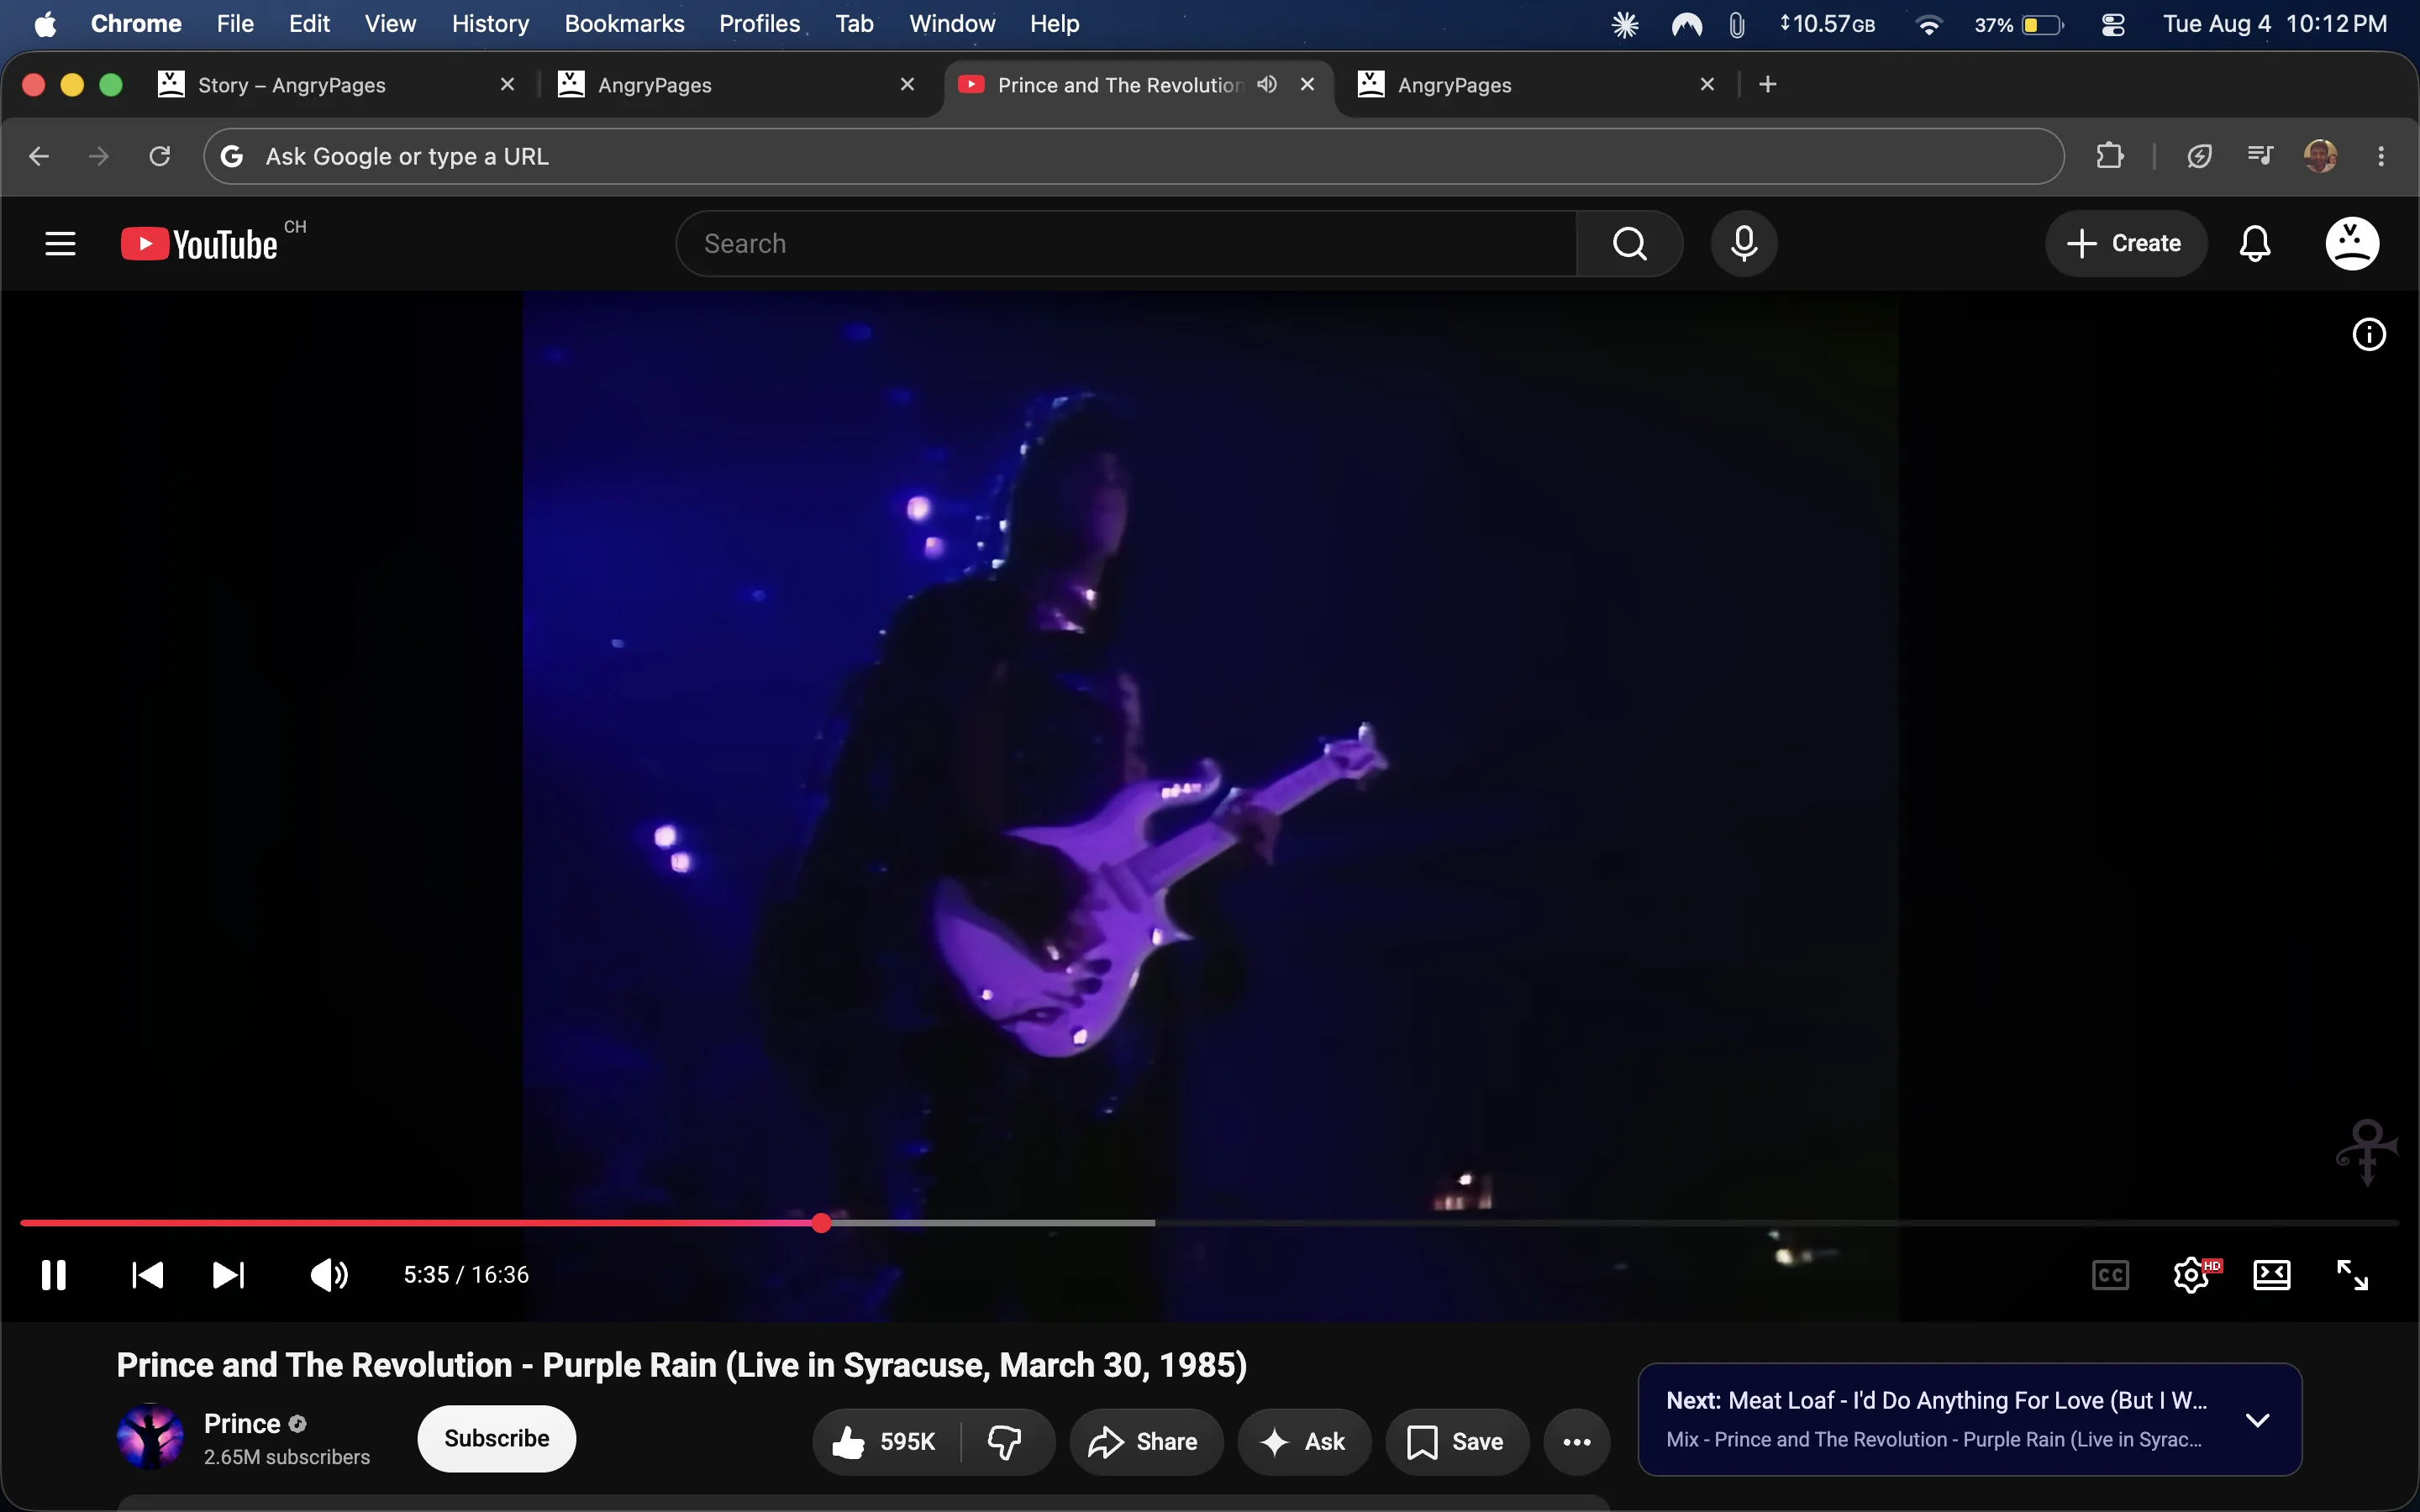Open YouTube notifications bell
Viewport: 2420px width, 1512px height.
[x=2254, y=243]
